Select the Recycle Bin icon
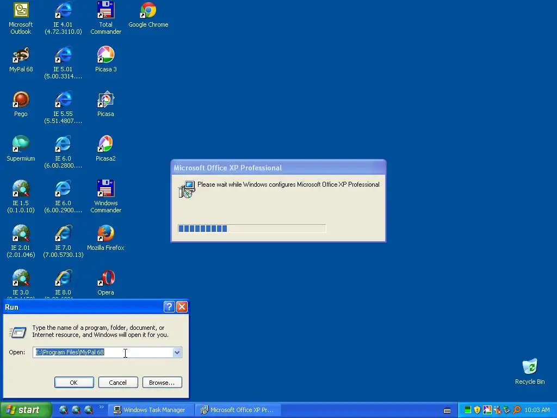557x418 pixels. coord(530,372)
